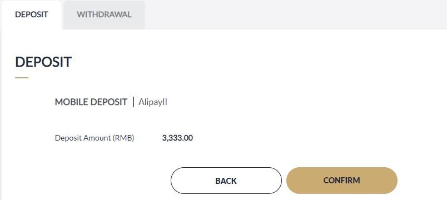Viewport: 447px width, 200px height.
Task: Click the grey WITHDRAWAL tab header
Action: (x=104, y=14)
